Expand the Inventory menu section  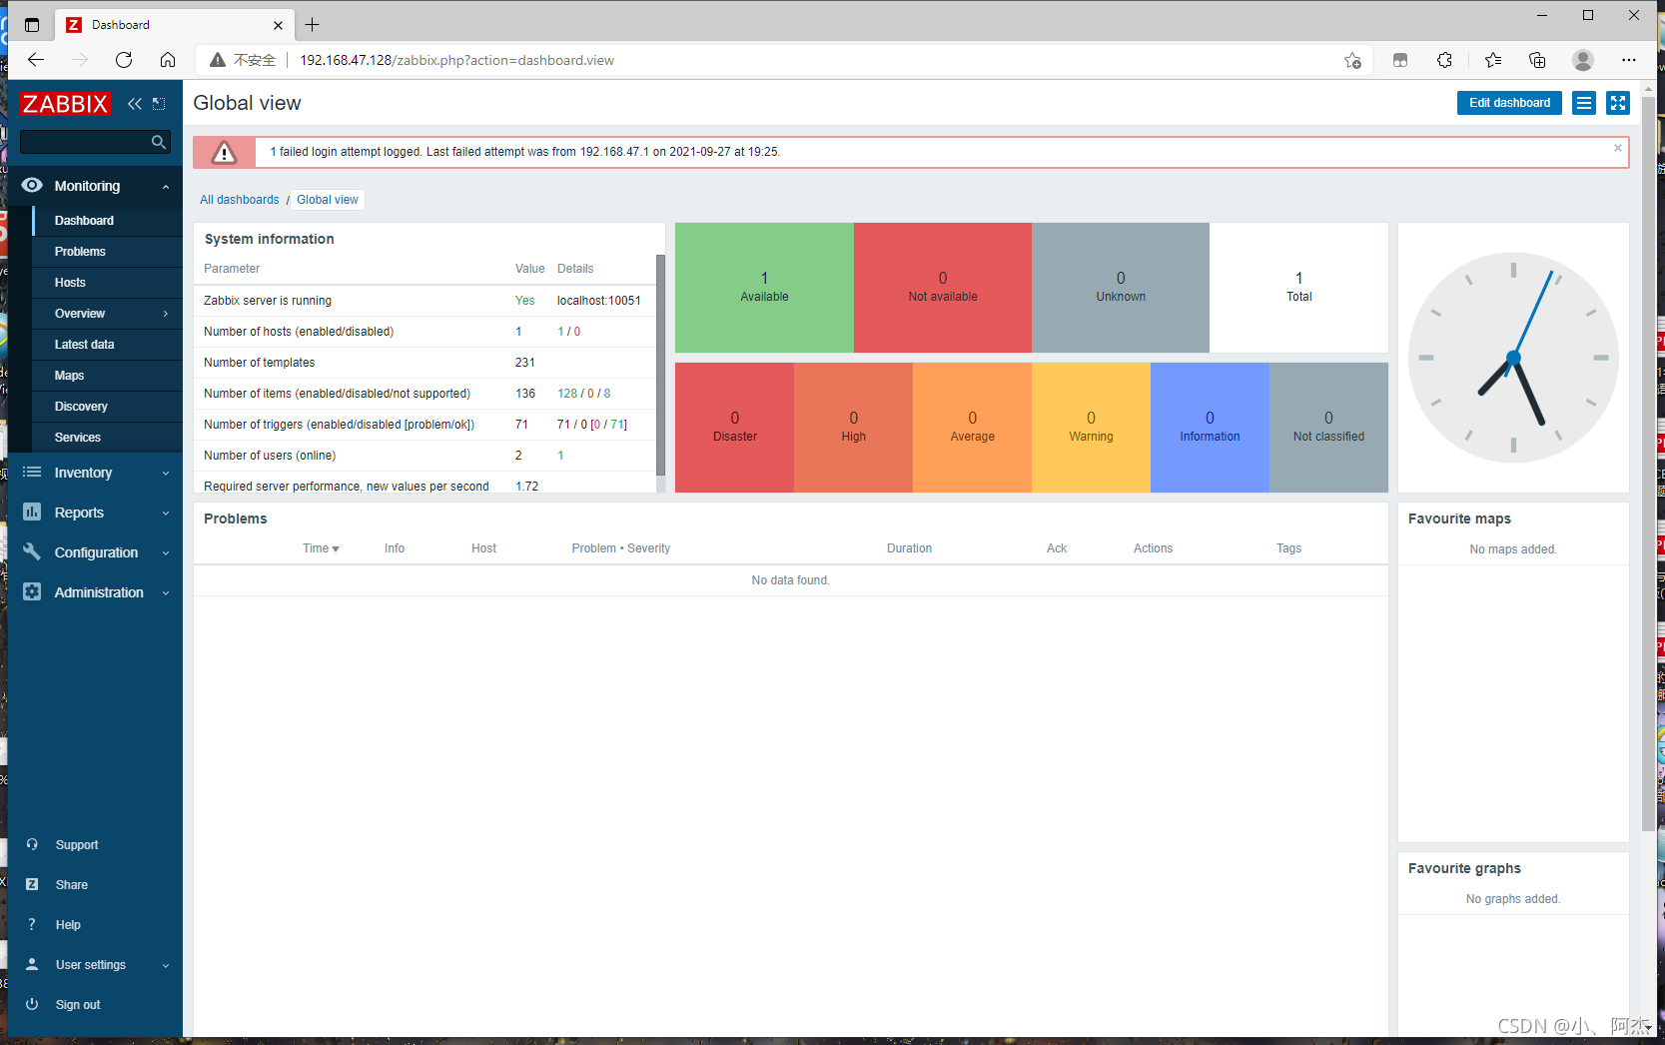(166, 474)
